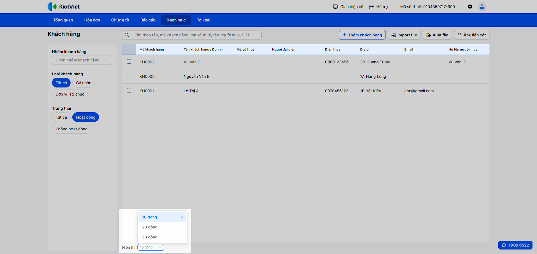
Task: Click chat bubble icon beside Hỗ trợ
Action: [x=371, y=7]
